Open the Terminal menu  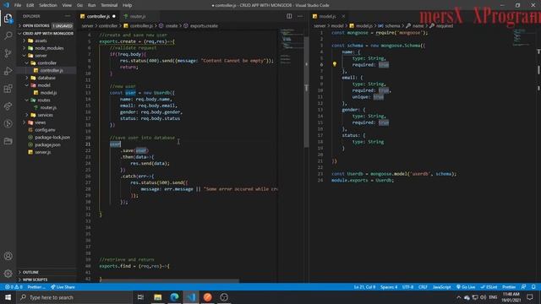[109, 5]
